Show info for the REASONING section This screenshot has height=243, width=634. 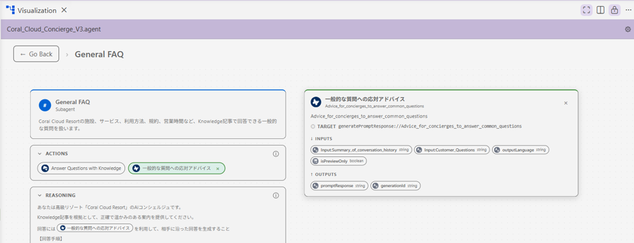pos(276,195)
